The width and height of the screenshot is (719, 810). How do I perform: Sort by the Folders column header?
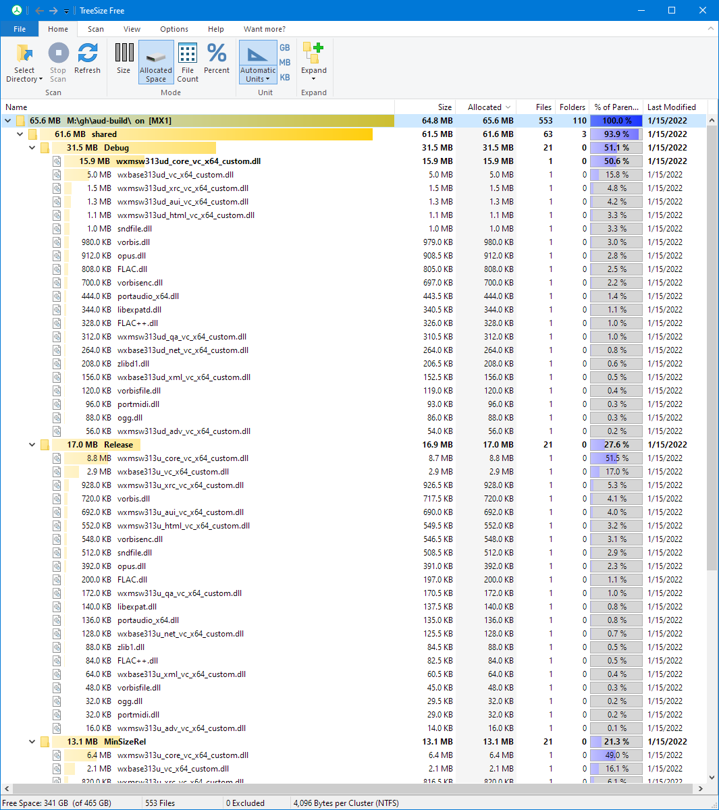[x=572, y=107]
